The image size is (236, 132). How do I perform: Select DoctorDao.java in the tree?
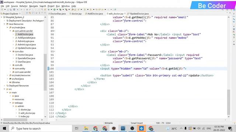(25, 55)
